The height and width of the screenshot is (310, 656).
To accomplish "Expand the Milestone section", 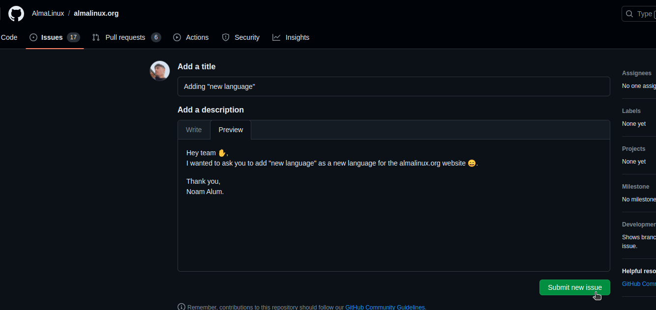I will tap(635, 187).
